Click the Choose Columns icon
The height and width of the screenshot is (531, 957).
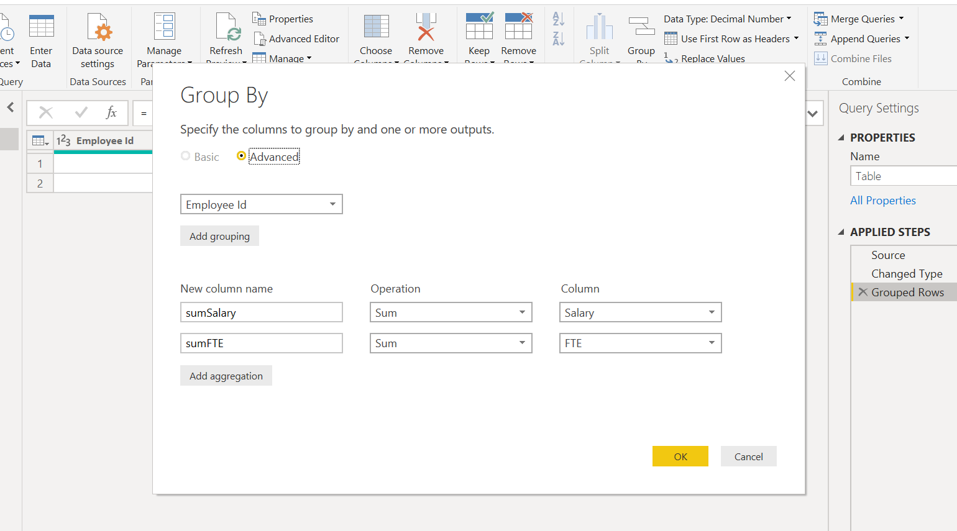376,27
